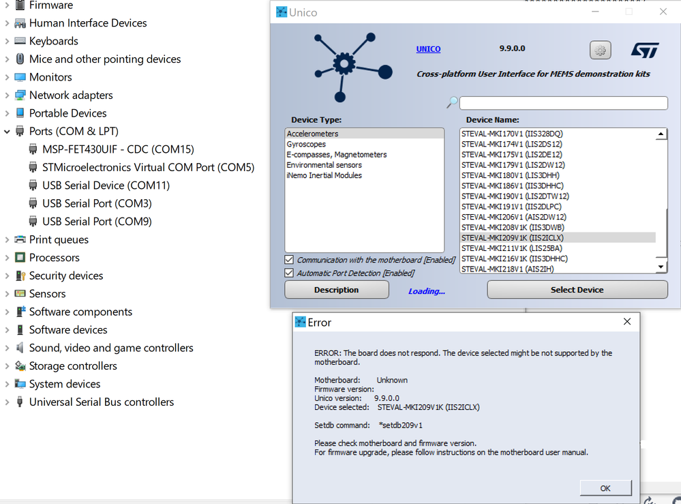This screenshot has width=681, height=504.
Task: Click the Network adapters icon
Action: (x=20, y=95)
